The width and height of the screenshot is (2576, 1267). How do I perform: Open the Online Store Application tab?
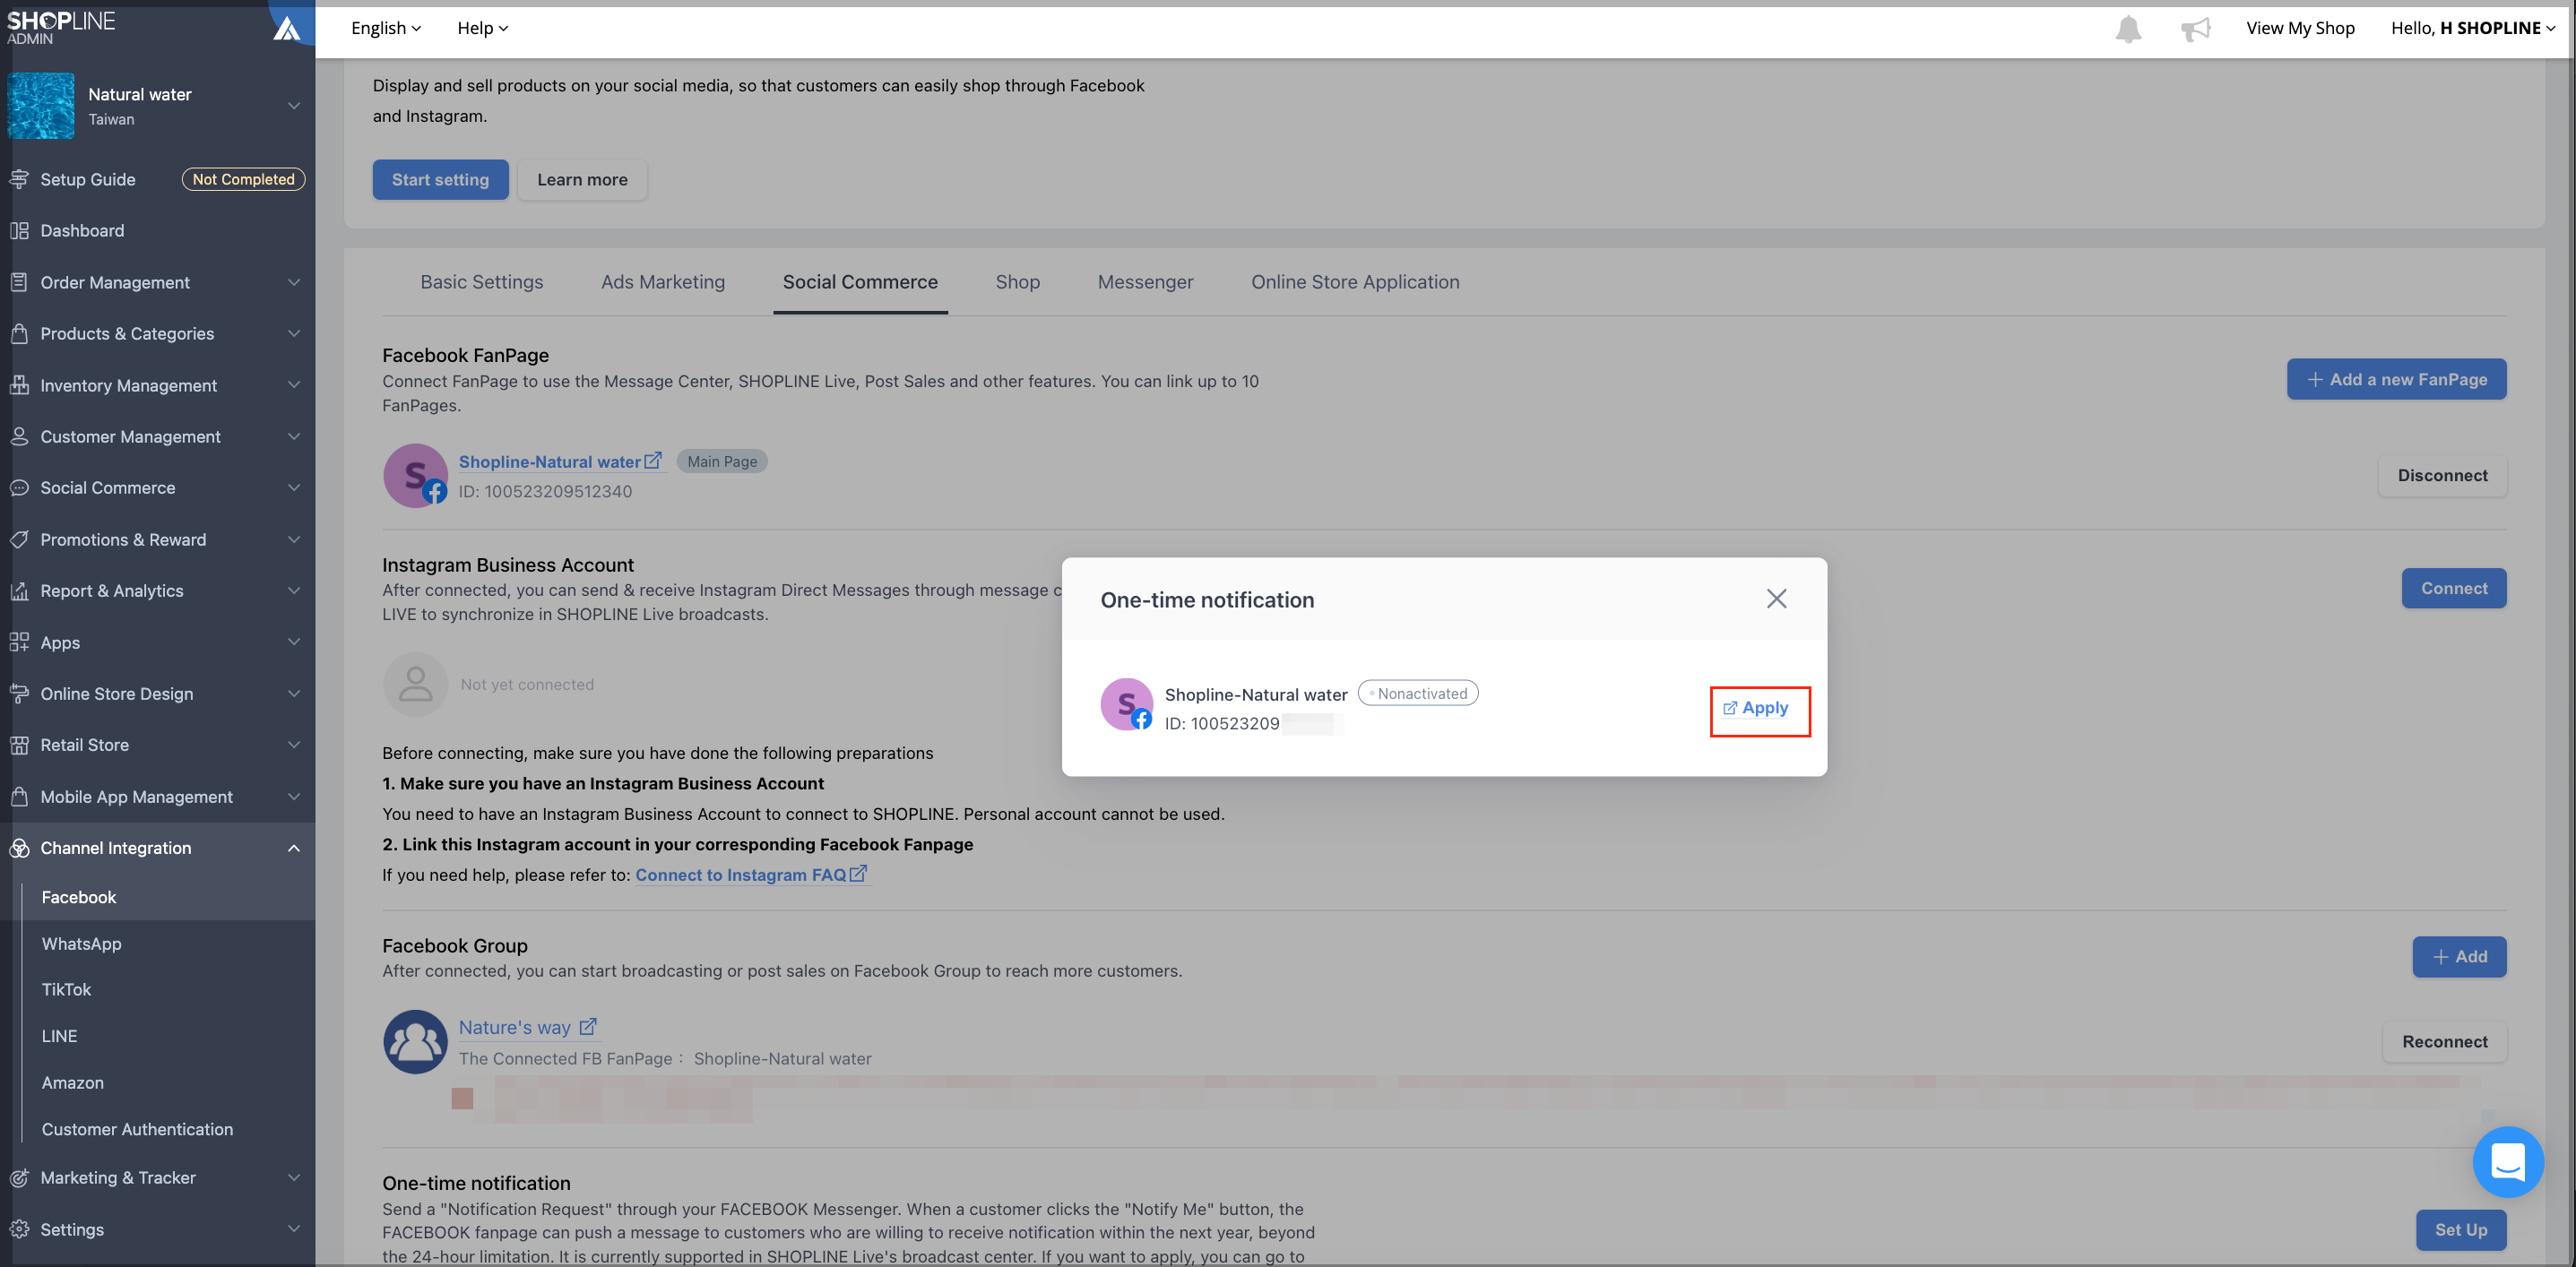tap(1355, 283)
